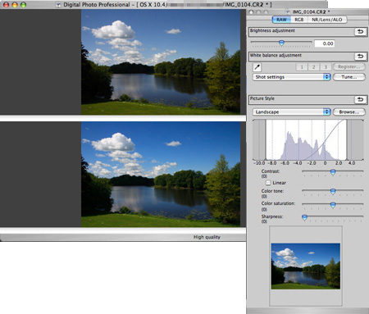This screenshot has height=314, width=369.
Task: Click the brightness value field showing 0.00
Action: [x=325, y=43]
